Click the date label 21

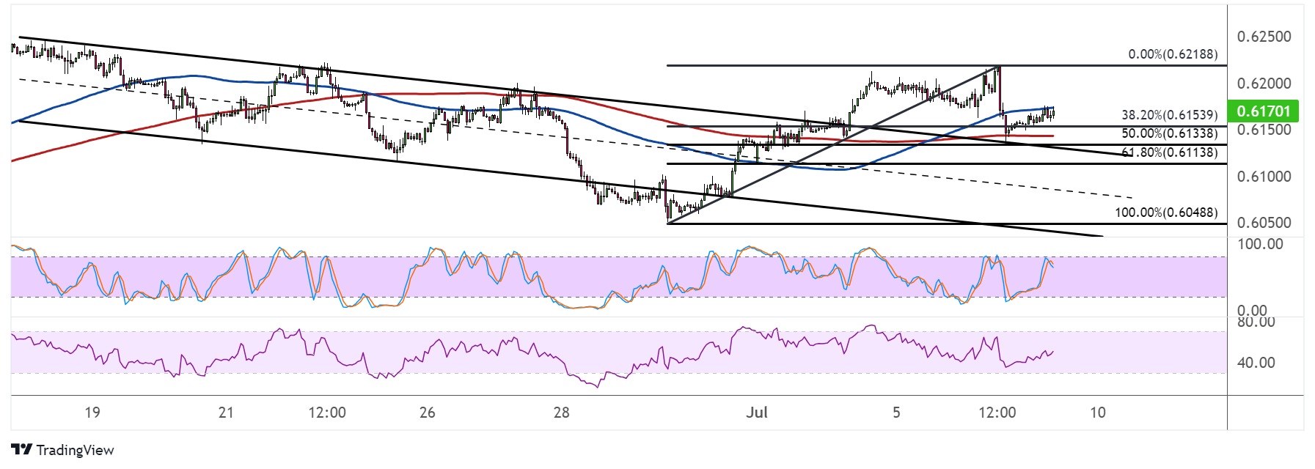click(x=226, y=413)
